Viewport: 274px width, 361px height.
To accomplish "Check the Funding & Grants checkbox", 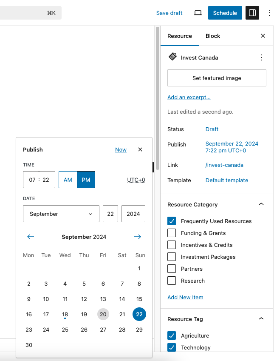I will pyautogui.click(x=172, y=233).
